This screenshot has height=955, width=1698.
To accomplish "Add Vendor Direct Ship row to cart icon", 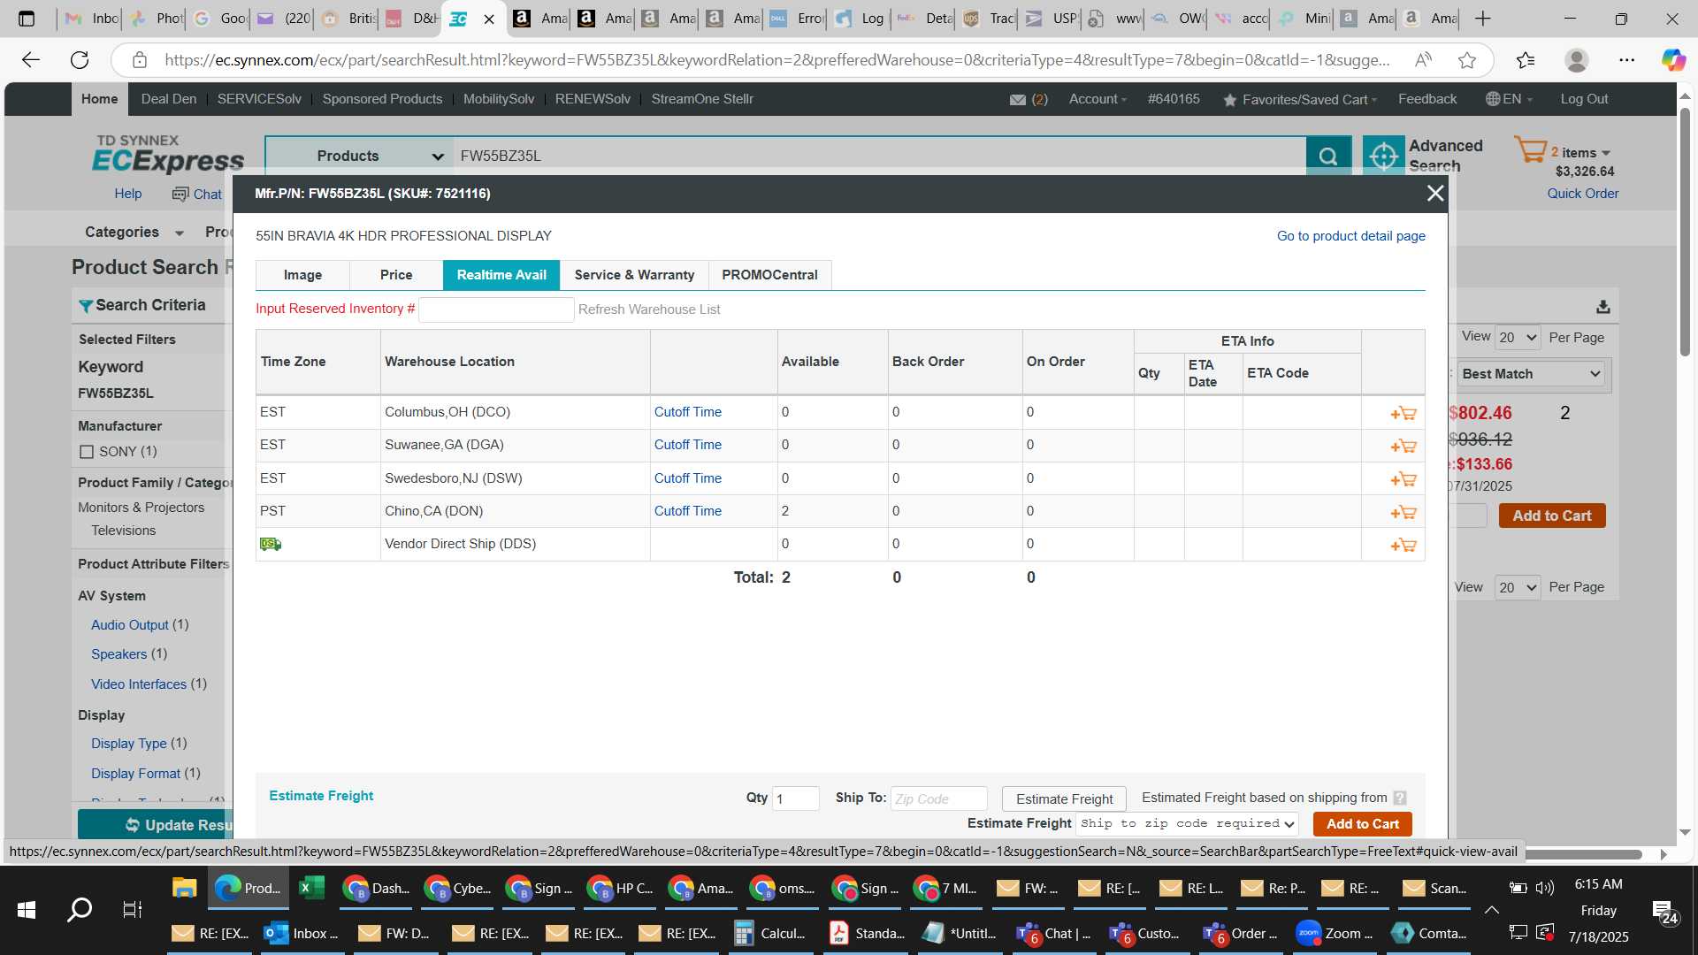I will click(1404, 545).
